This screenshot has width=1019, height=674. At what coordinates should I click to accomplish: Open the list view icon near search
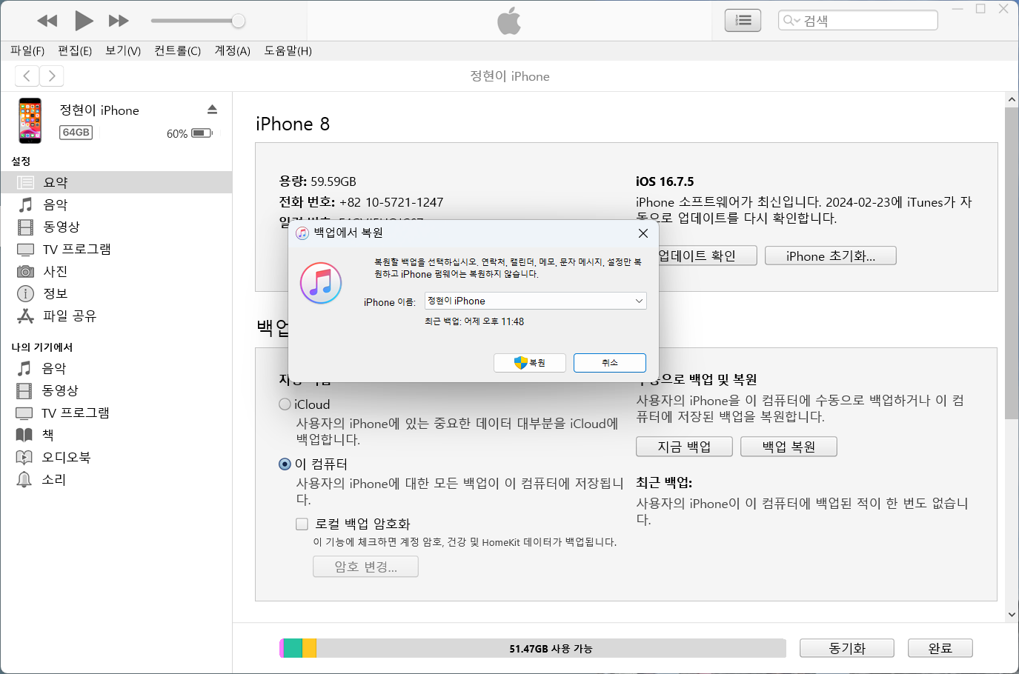[743, 21]
